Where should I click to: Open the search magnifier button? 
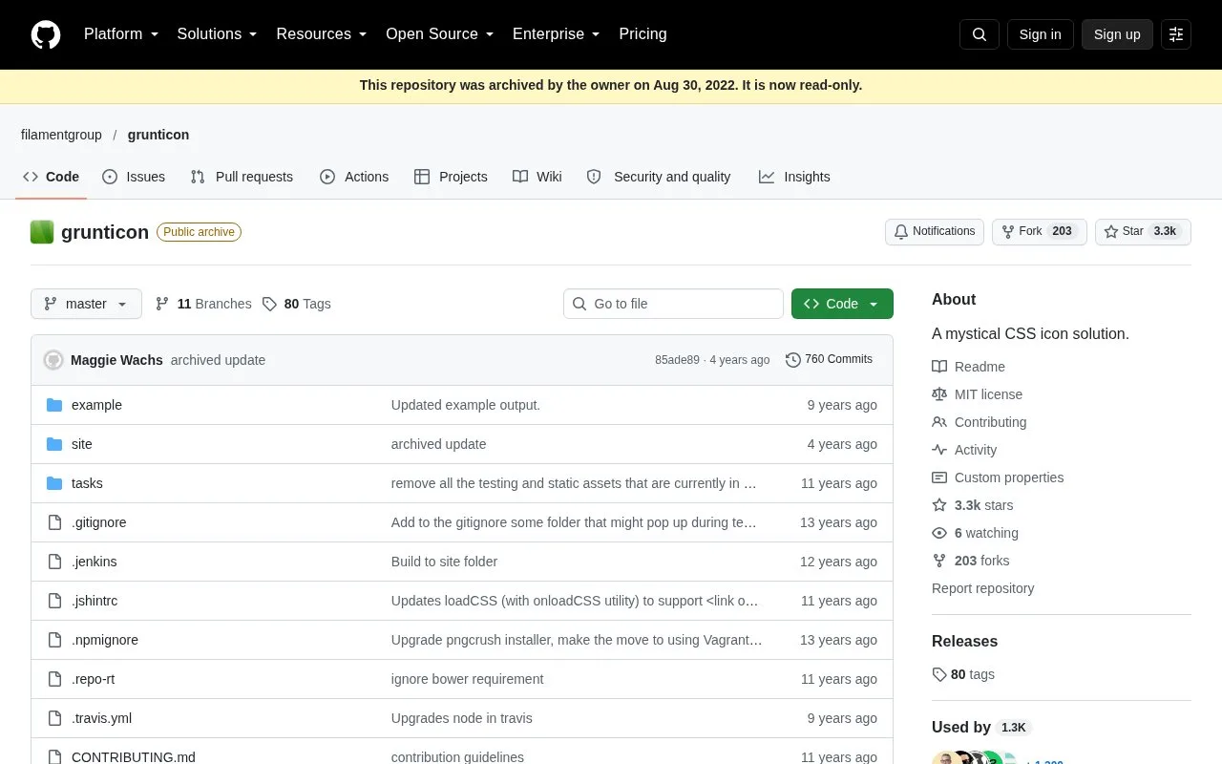[980, 34]
